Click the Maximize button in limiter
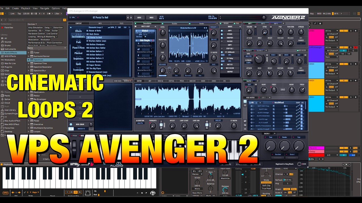Viewport: 362px width, 203px height. pos(225,178)
